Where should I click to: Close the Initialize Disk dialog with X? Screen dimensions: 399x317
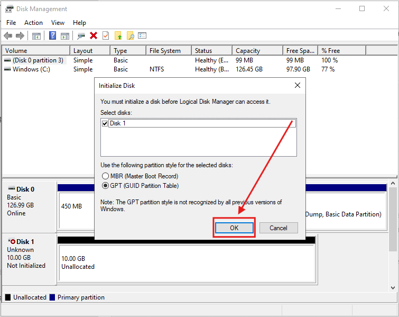pyautogui.click(x=298, y=85)
